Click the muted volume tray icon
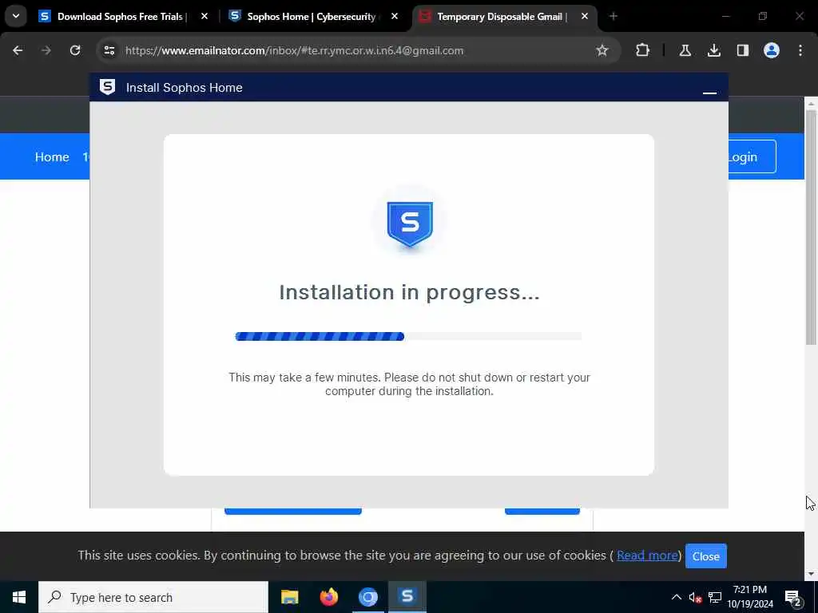This screenshot has width=818, height=613. pos(696,597)
